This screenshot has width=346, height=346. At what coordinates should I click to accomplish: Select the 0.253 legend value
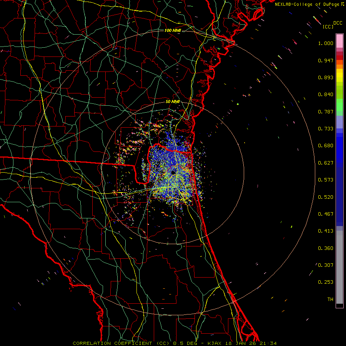(326, 282)
